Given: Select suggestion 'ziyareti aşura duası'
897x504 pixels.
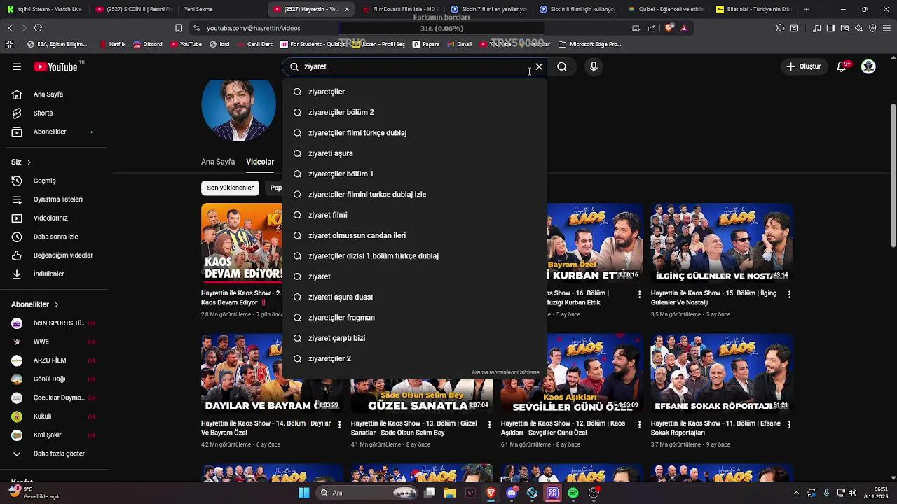Looking at the screenshot, I should click(414, 297).
